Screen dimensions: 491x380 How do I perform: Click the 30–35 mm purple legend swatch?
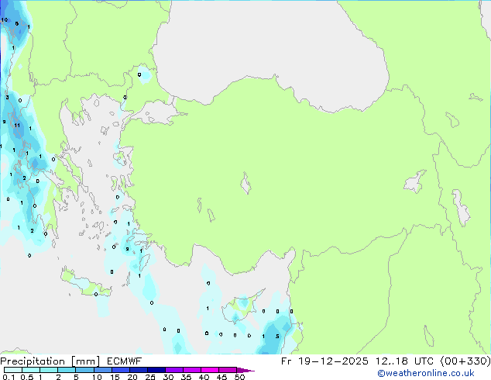pos(173,370)
